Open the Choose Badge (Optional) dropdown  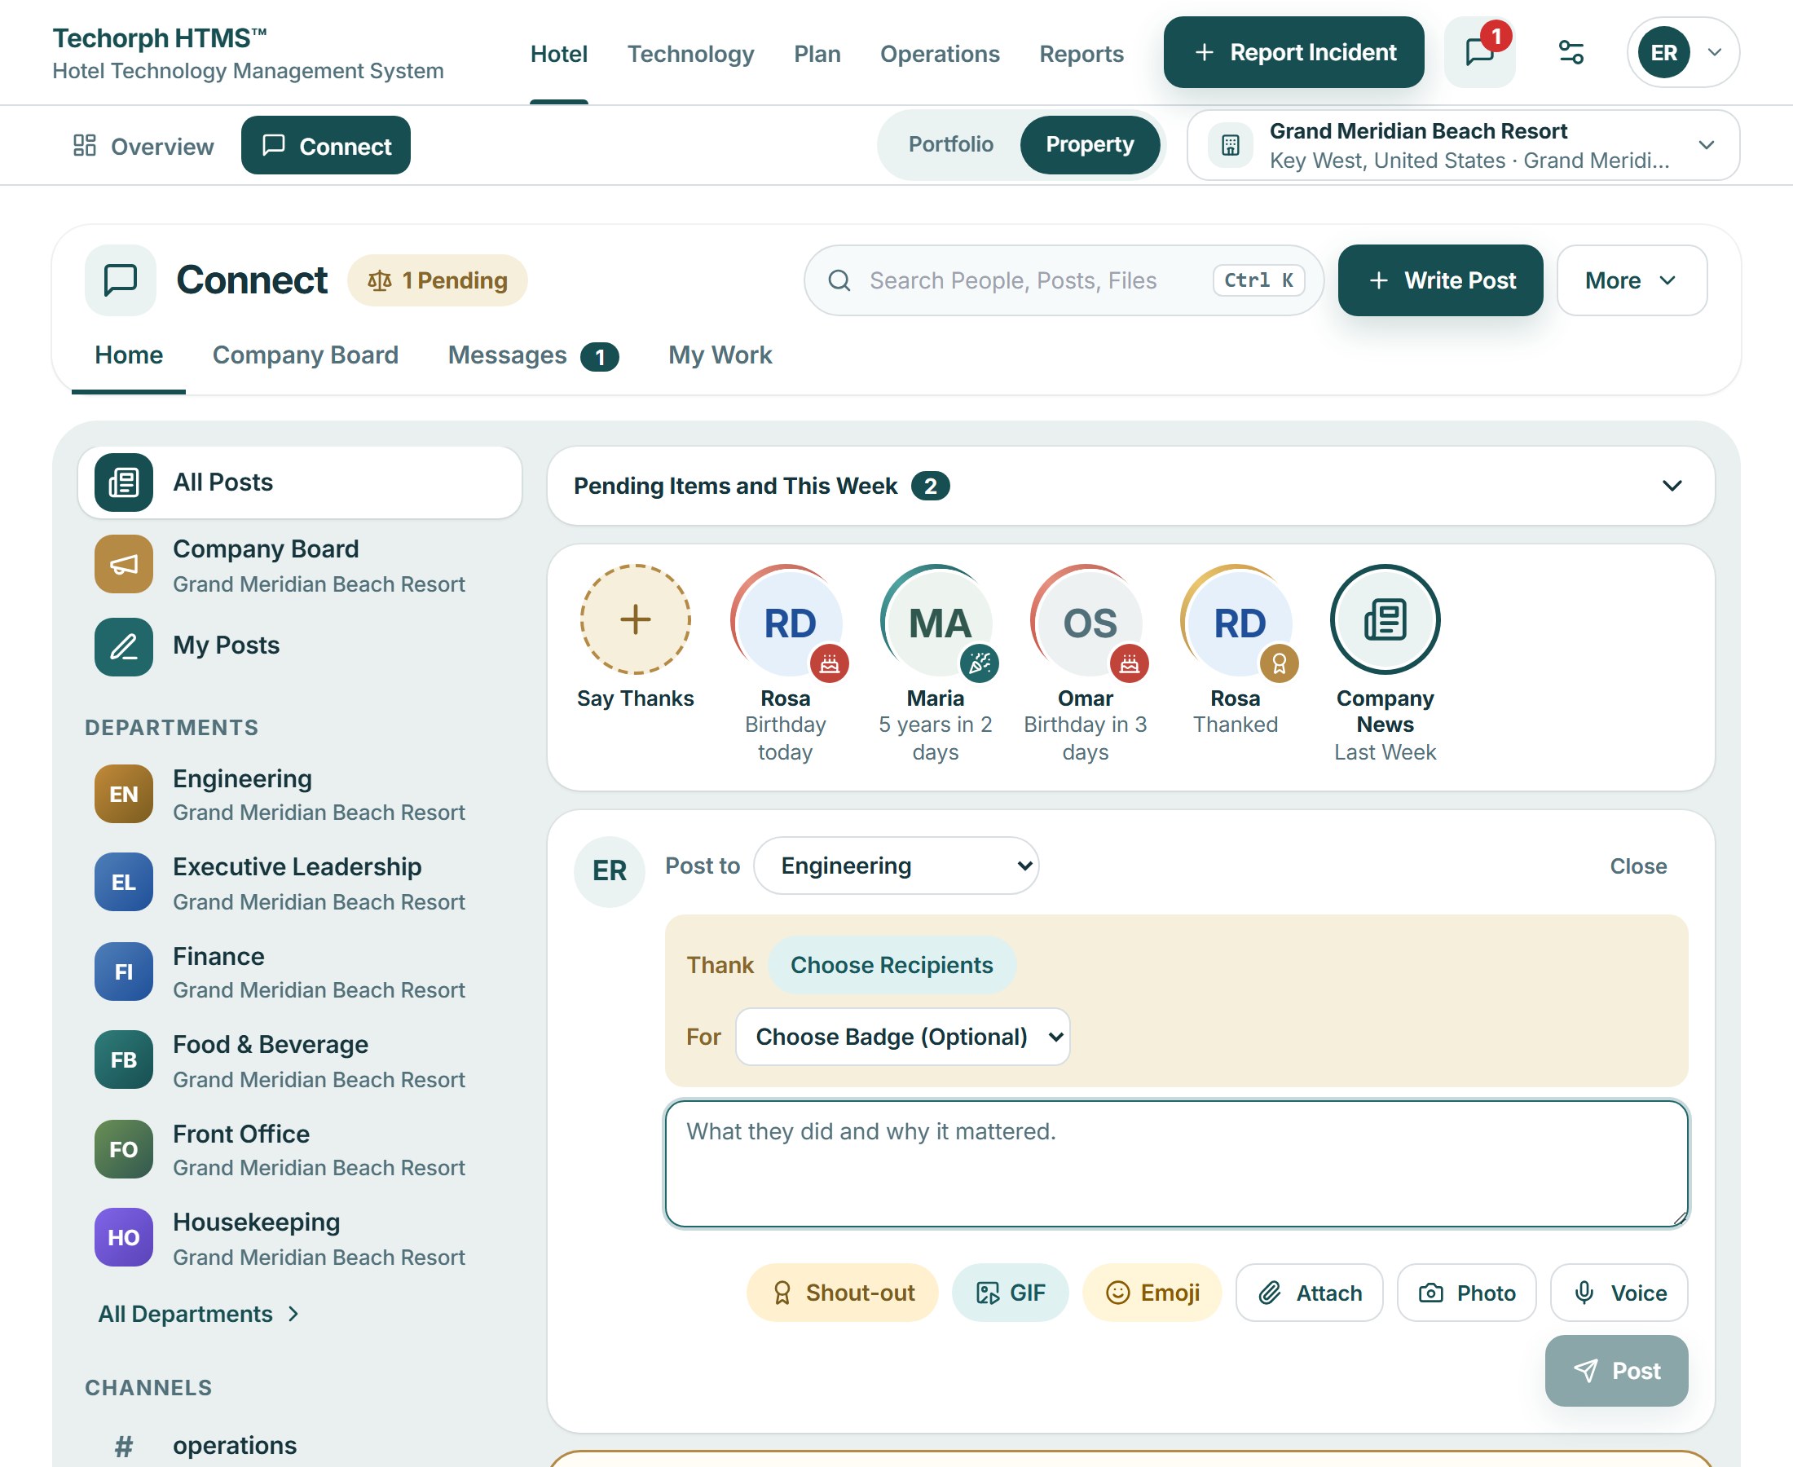(903, 1037)
